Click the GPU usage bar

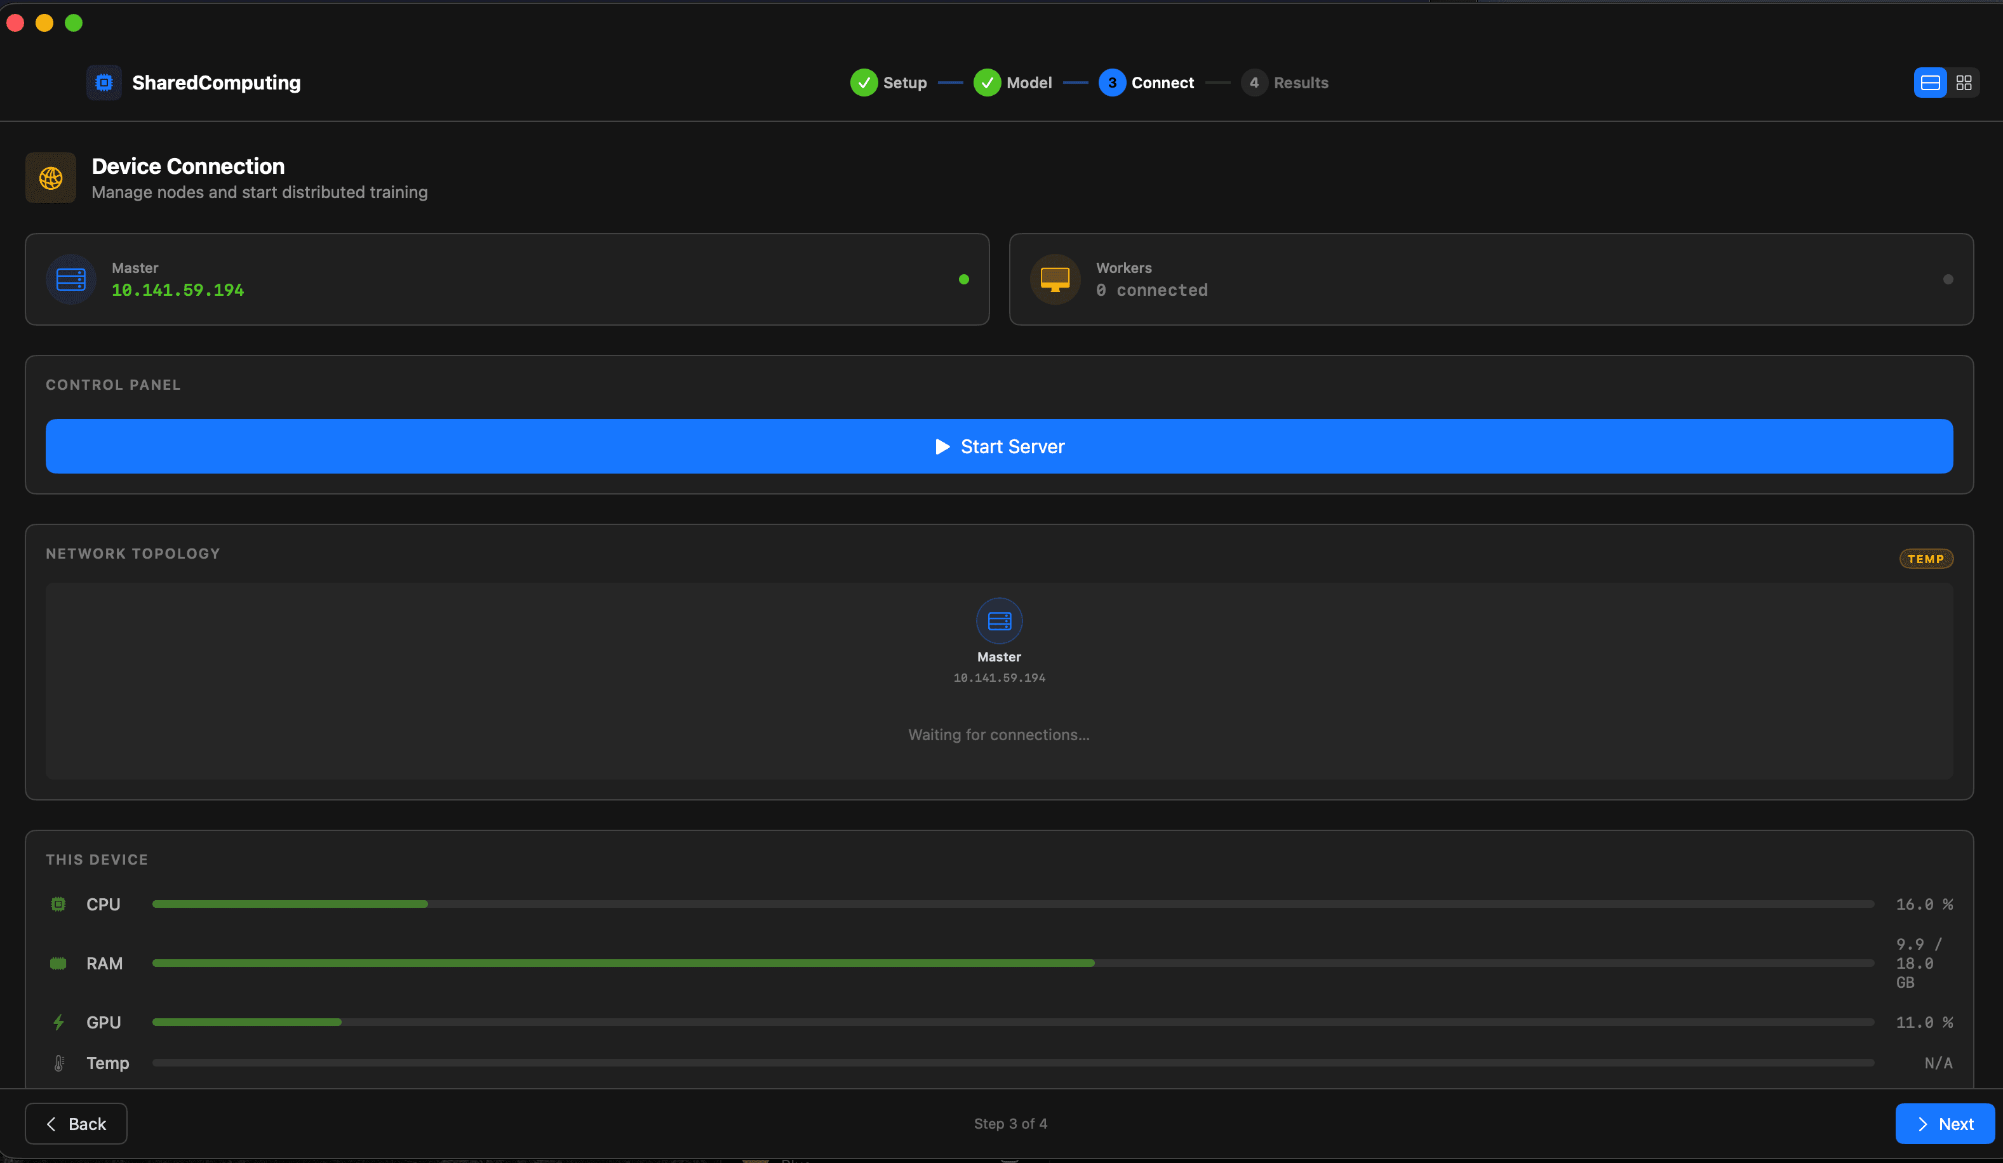[x=1014, y=1023]
